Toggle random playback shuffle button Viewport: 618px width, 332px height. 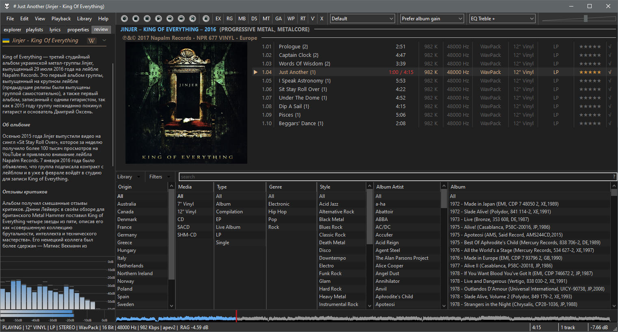pos(193,19)
